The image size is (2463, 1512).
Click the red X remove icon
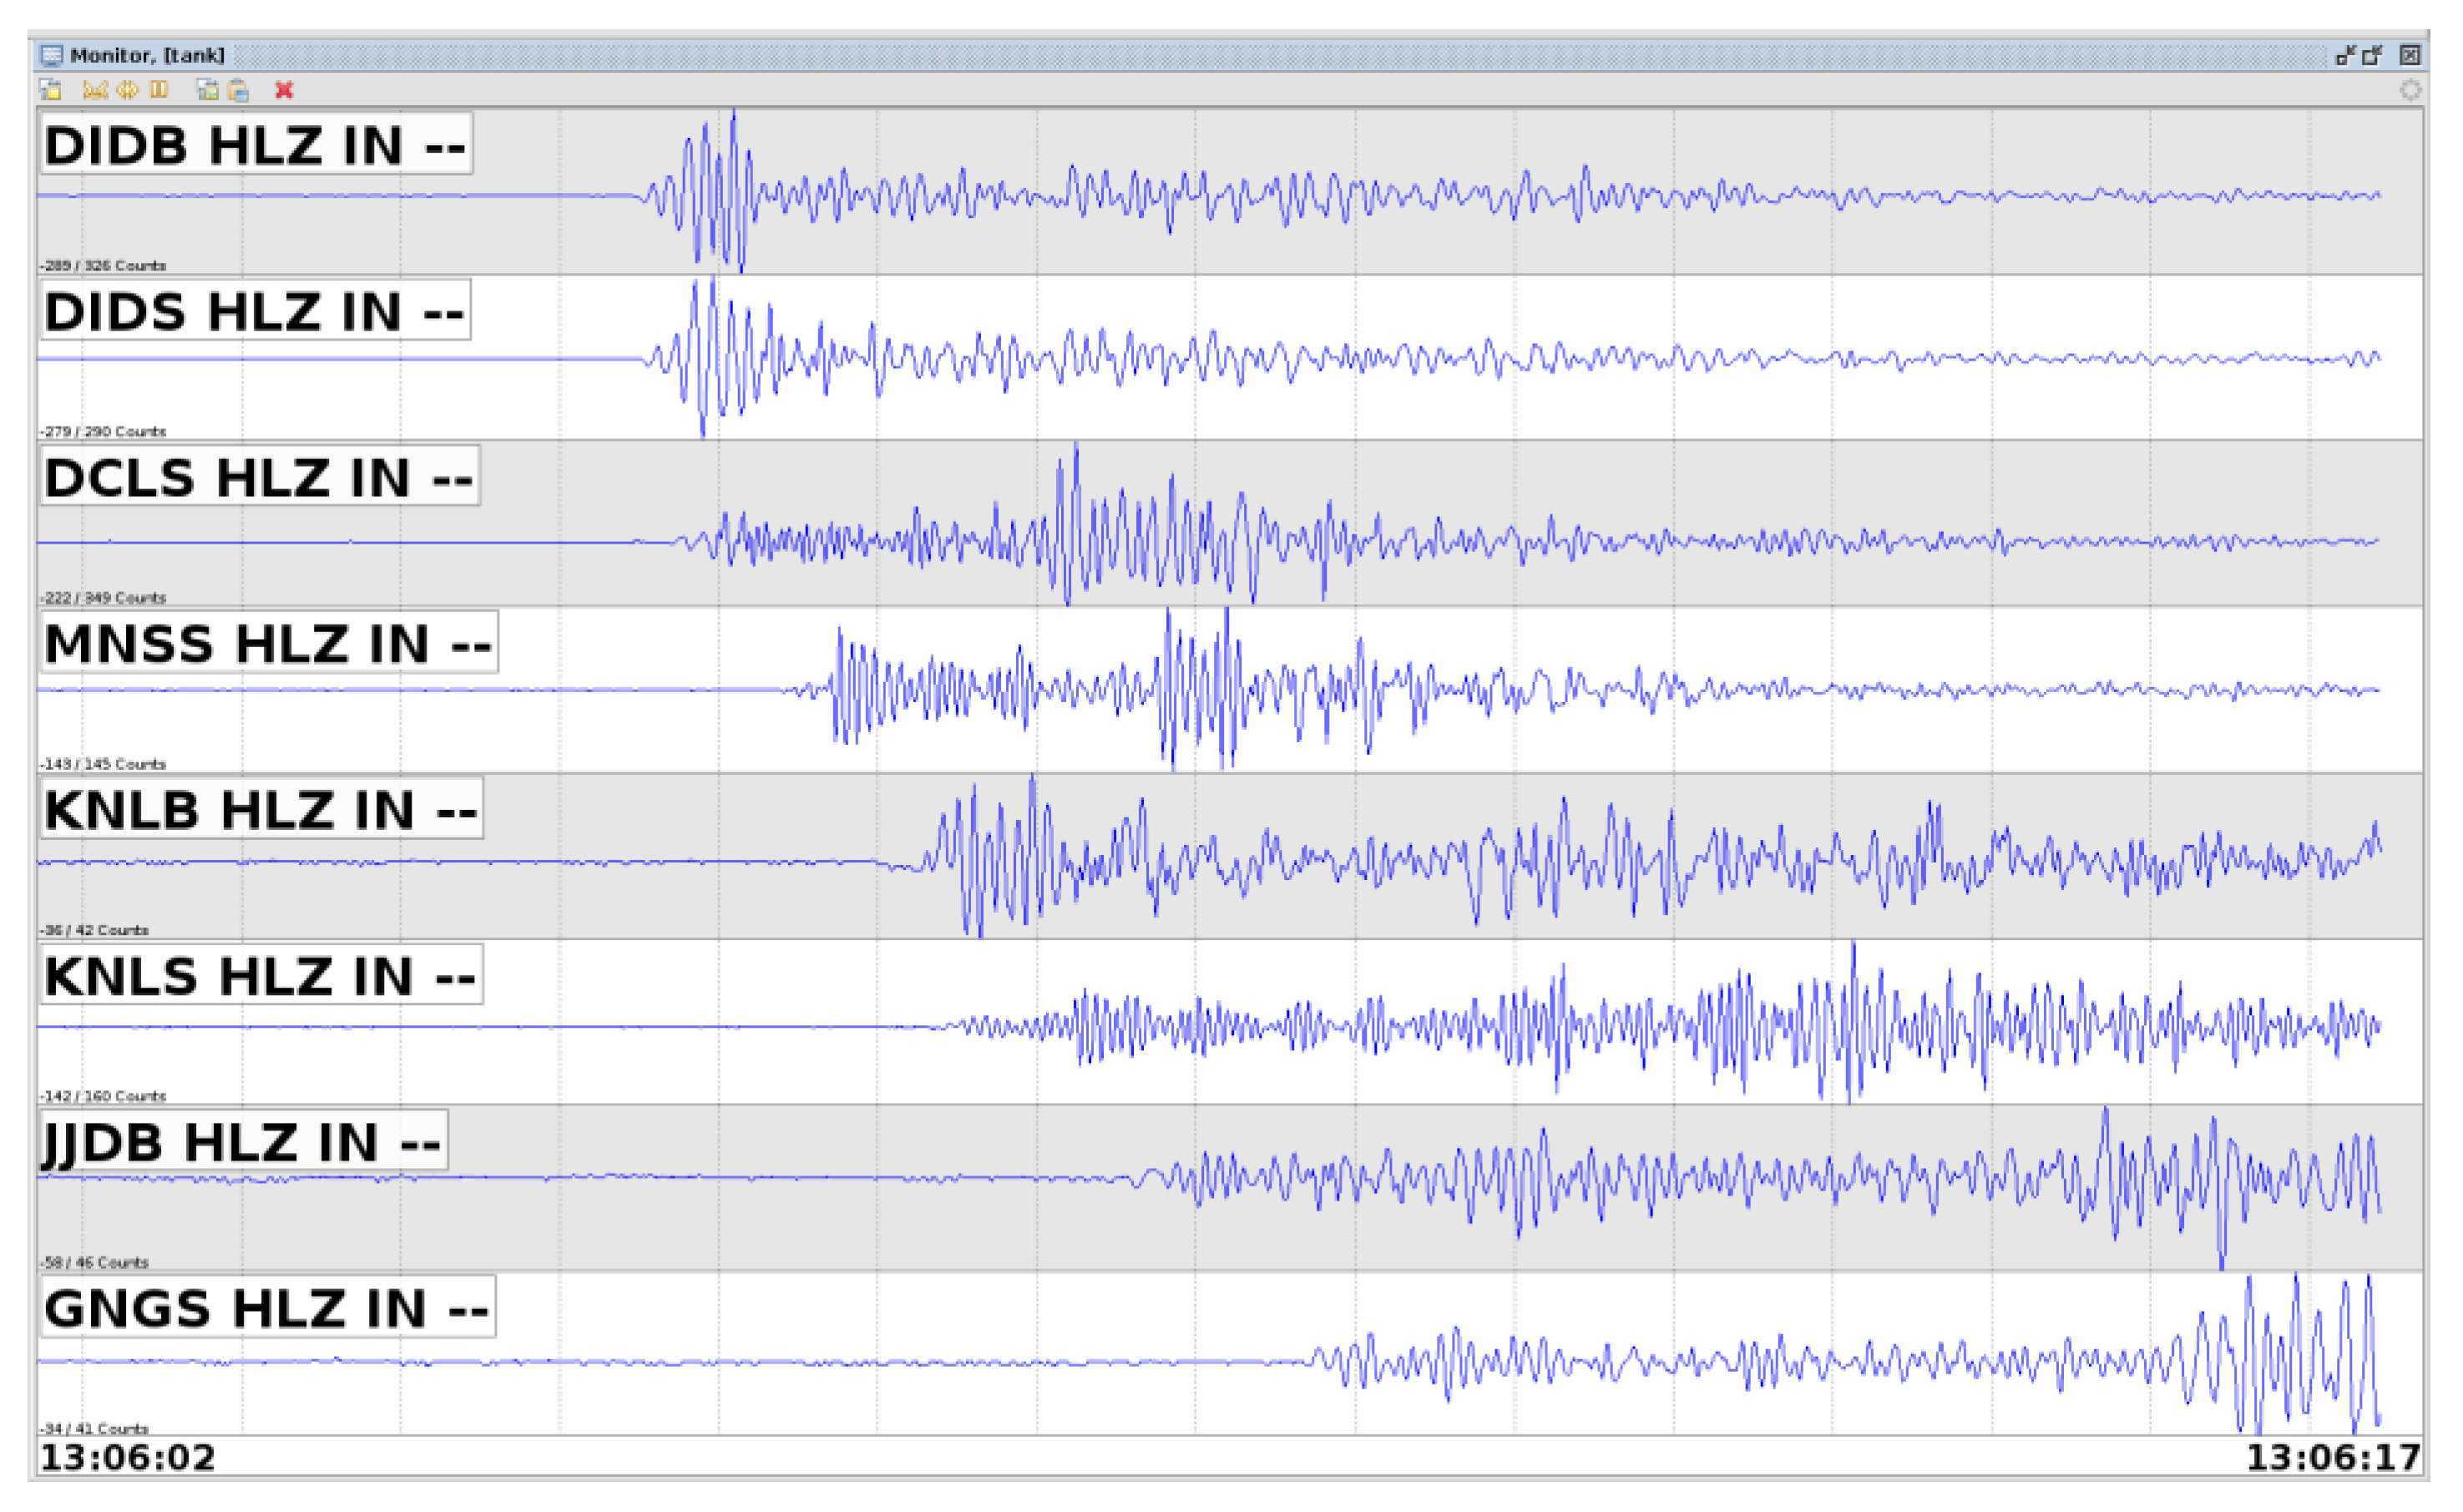[284, 90]
